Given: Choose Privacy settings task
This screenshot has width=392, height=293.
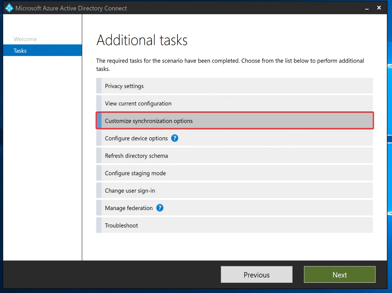Looking at the screenshot, I should coord(235,86).
